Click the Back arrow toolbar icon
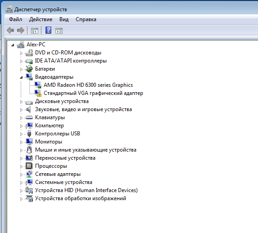Screen dimensions: 258x233 point(10,31)
